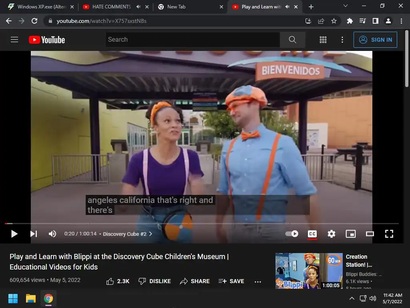
Task: Open the media controls icon
Action: tap(362, 21)
